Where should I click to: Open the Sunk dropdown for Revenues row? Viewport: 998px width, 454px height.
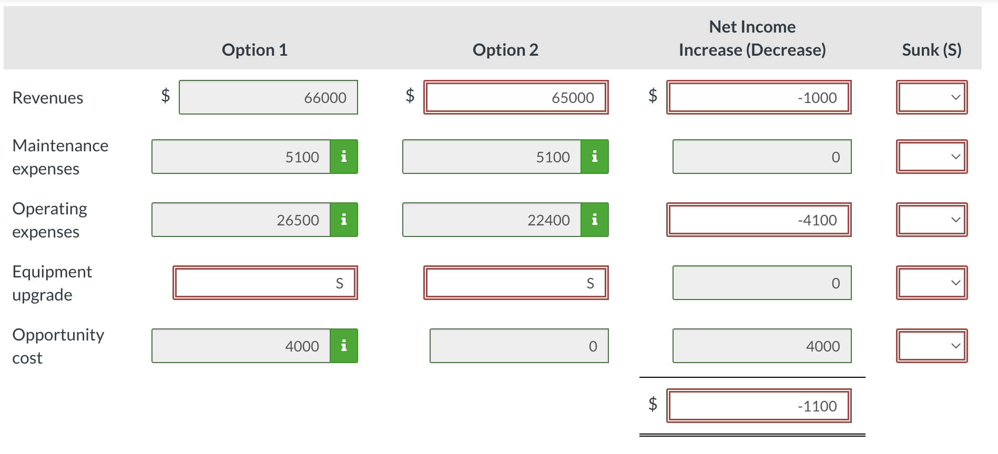pos(931,97)
